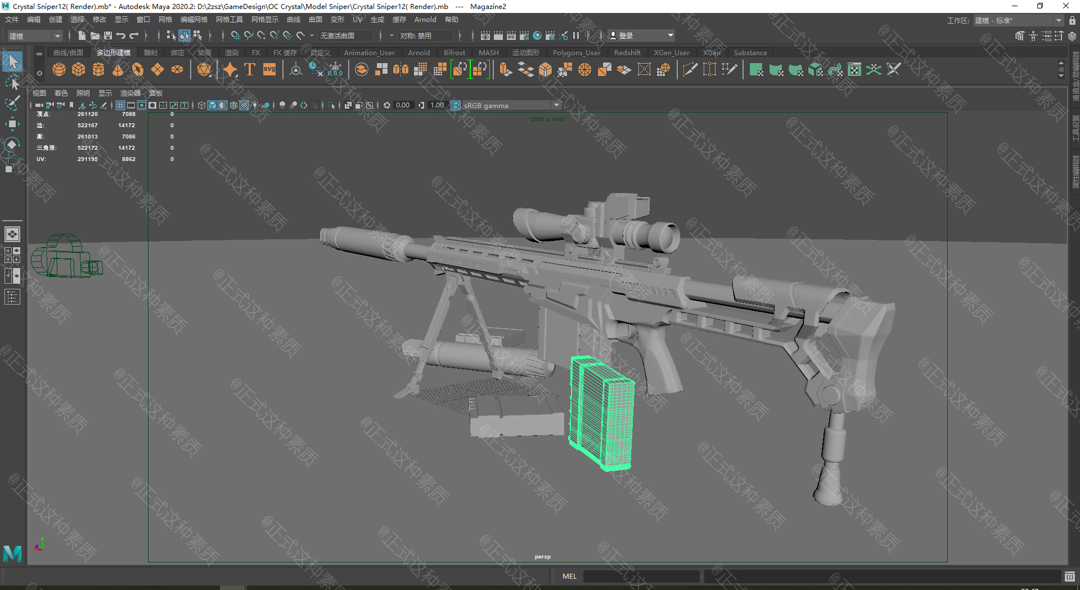Click the MEL command input field

641,576
